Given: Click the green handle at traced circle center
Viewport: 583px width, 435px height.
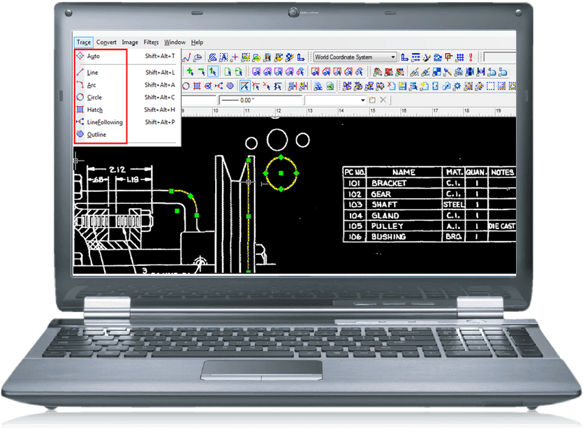Looking at the screenshot, I should click(281, 172).
